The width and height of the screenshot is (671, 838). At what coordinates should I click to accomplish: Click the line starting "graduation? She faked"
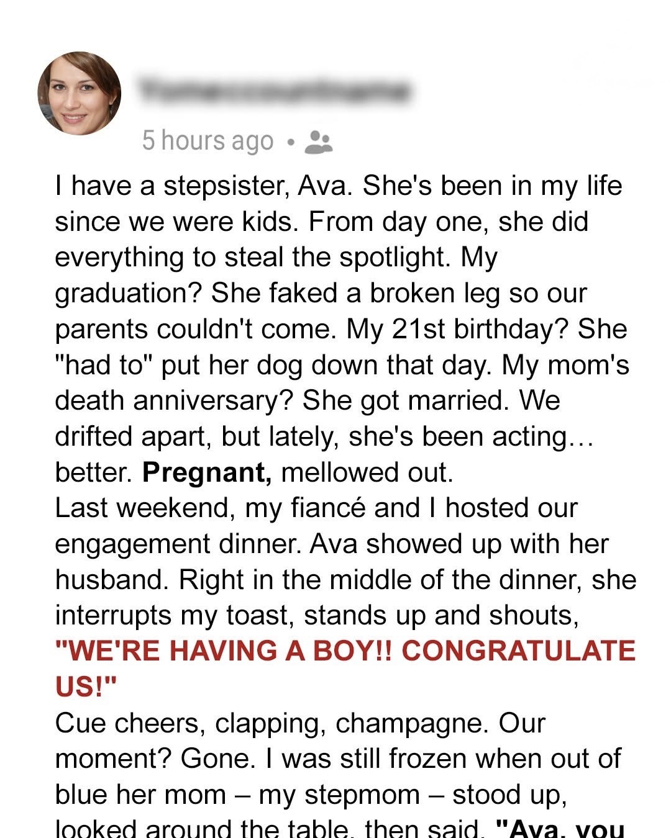(321, 293)
